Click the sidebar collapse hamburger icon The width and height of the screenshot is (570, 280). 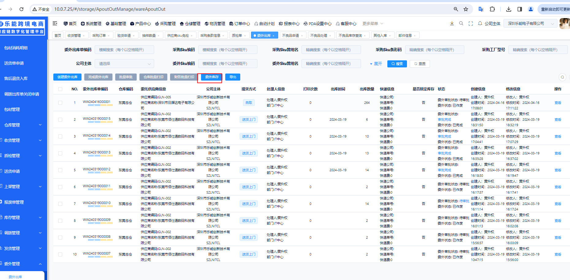pos(55,24)
